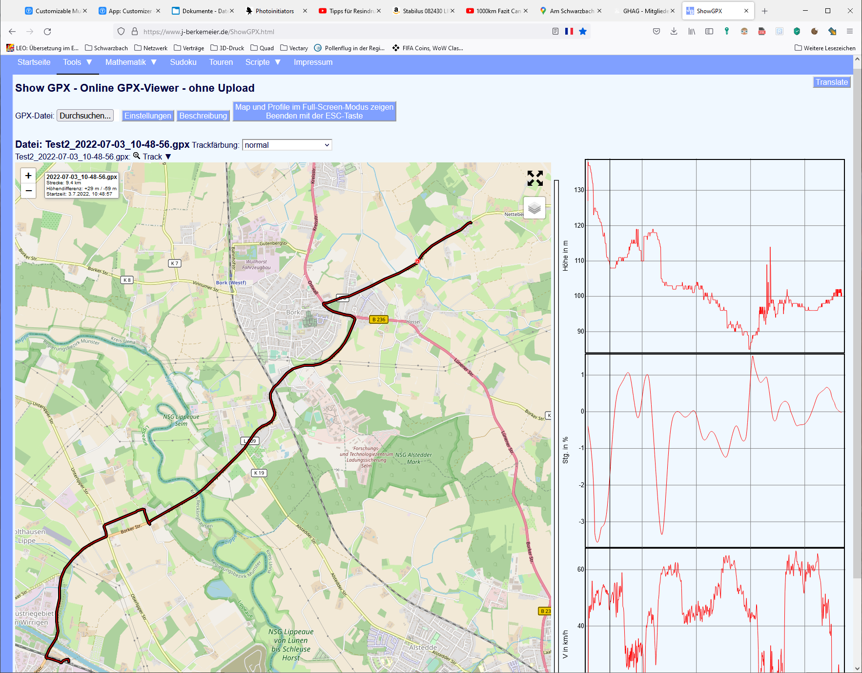Open the Trackfärbung dropdown

287,145
